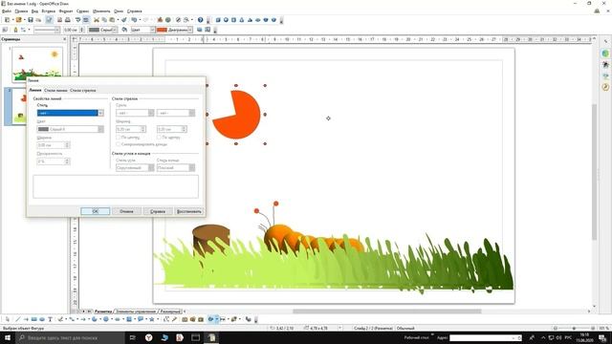
Task: Select the Элементы управления layer tab
Action: [136, 312]
